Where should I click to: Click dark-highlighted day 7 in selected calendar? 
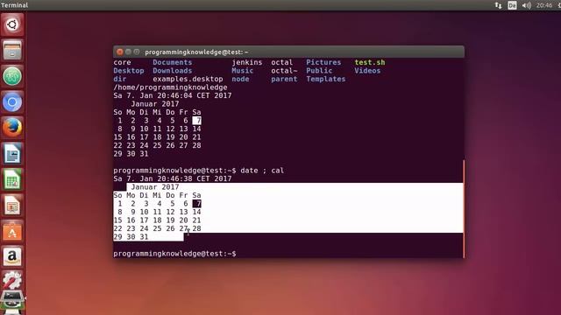(x=196, y=204)
